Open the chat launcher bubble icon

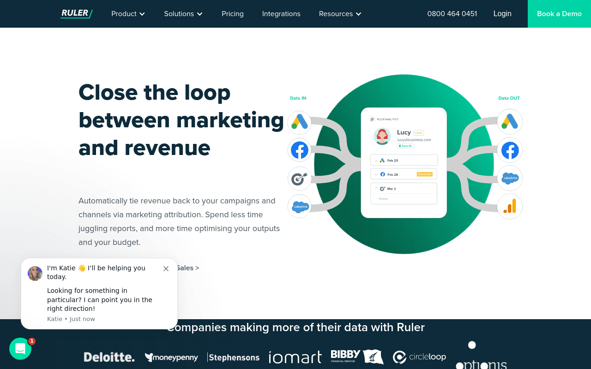coord(20,349)
